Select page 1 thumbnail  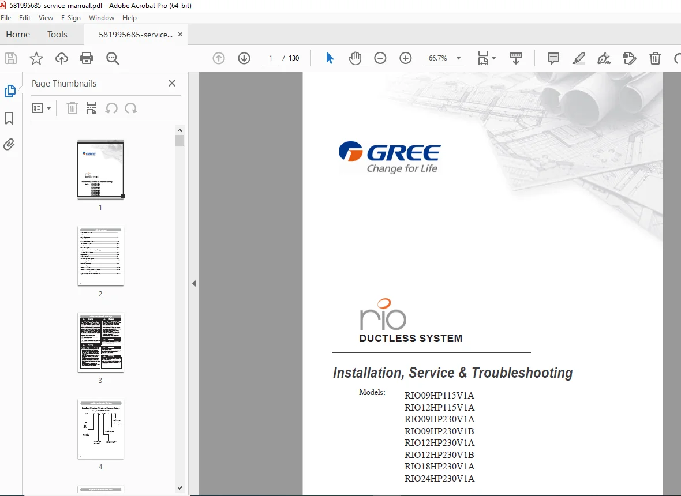[x=100, y=169]
